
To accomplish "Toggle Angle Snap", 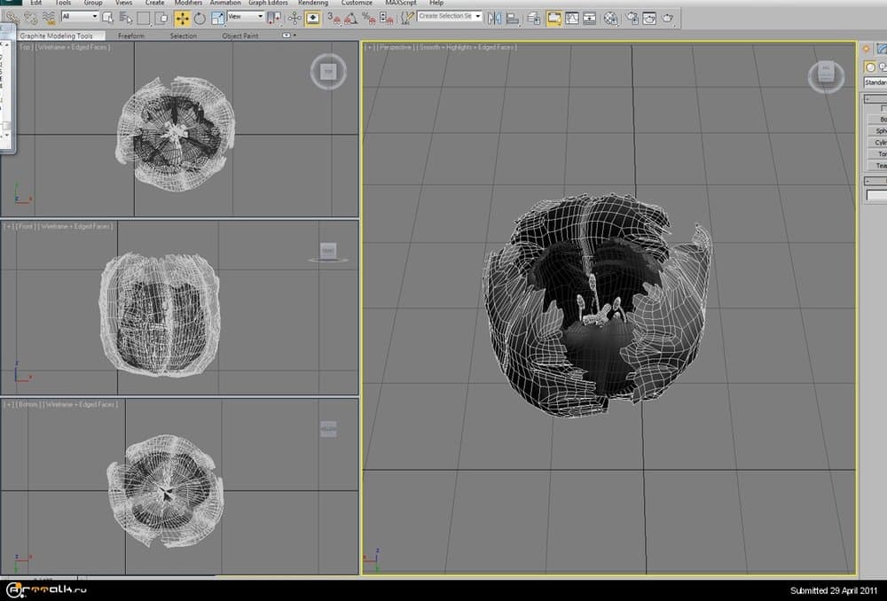I will [350, 18].
